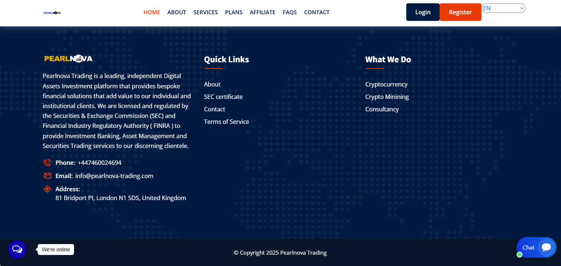
Task: Open the FAQS menu item
Action: [290, 12]
